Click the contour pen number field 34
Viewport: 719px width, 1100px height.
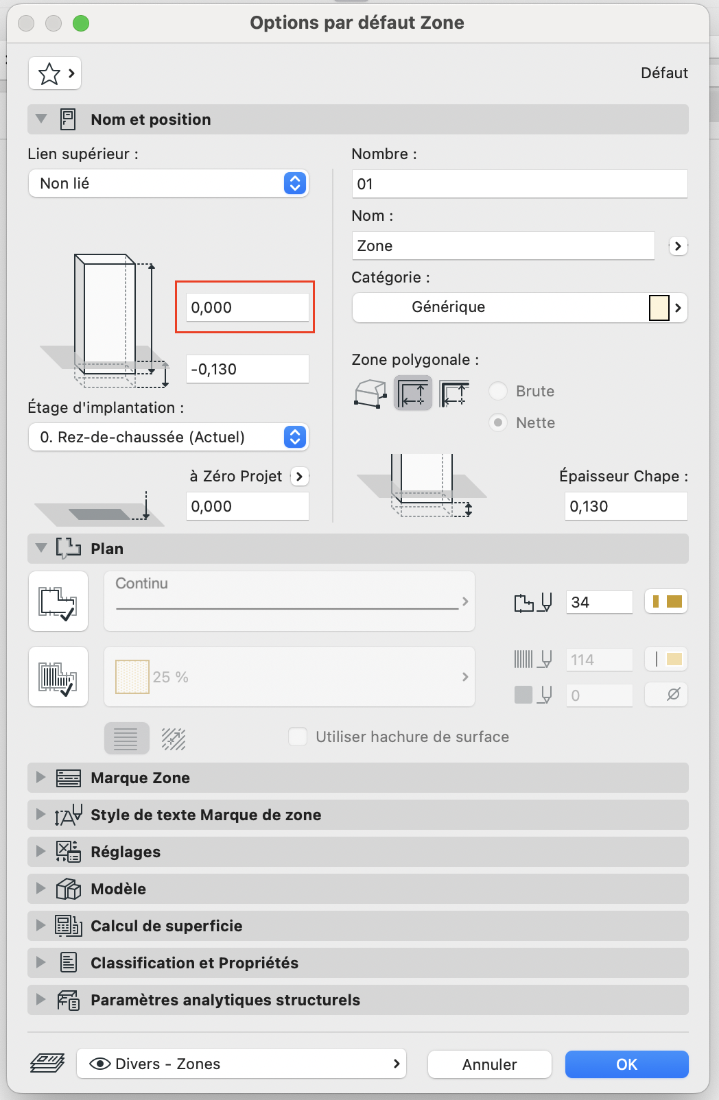[x=600, y=602]
